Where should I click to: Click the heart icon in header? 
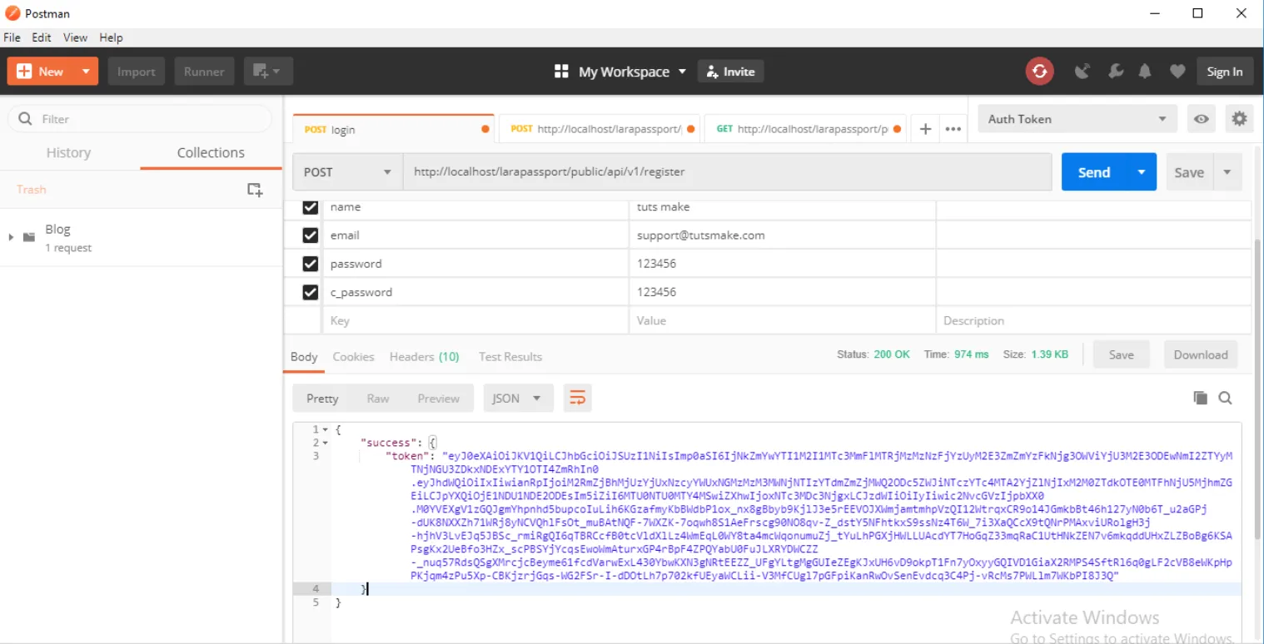pyautogui.click(x=1177, y=72)
